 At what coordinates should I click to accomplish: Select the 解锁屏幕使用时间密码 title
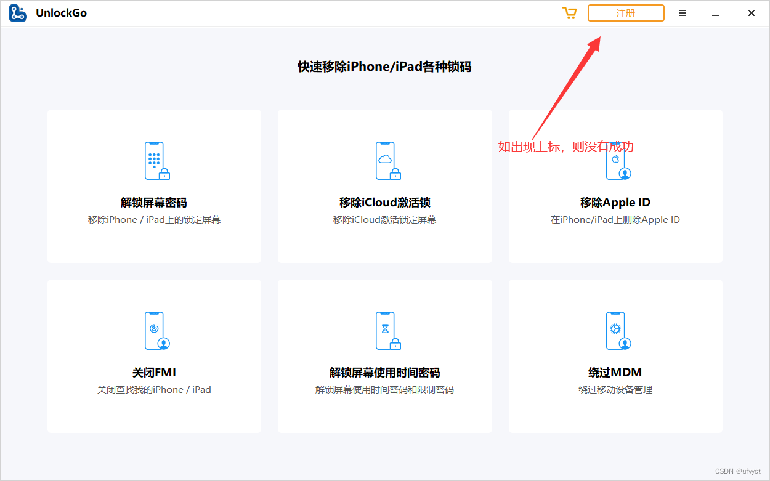[385, 373]
